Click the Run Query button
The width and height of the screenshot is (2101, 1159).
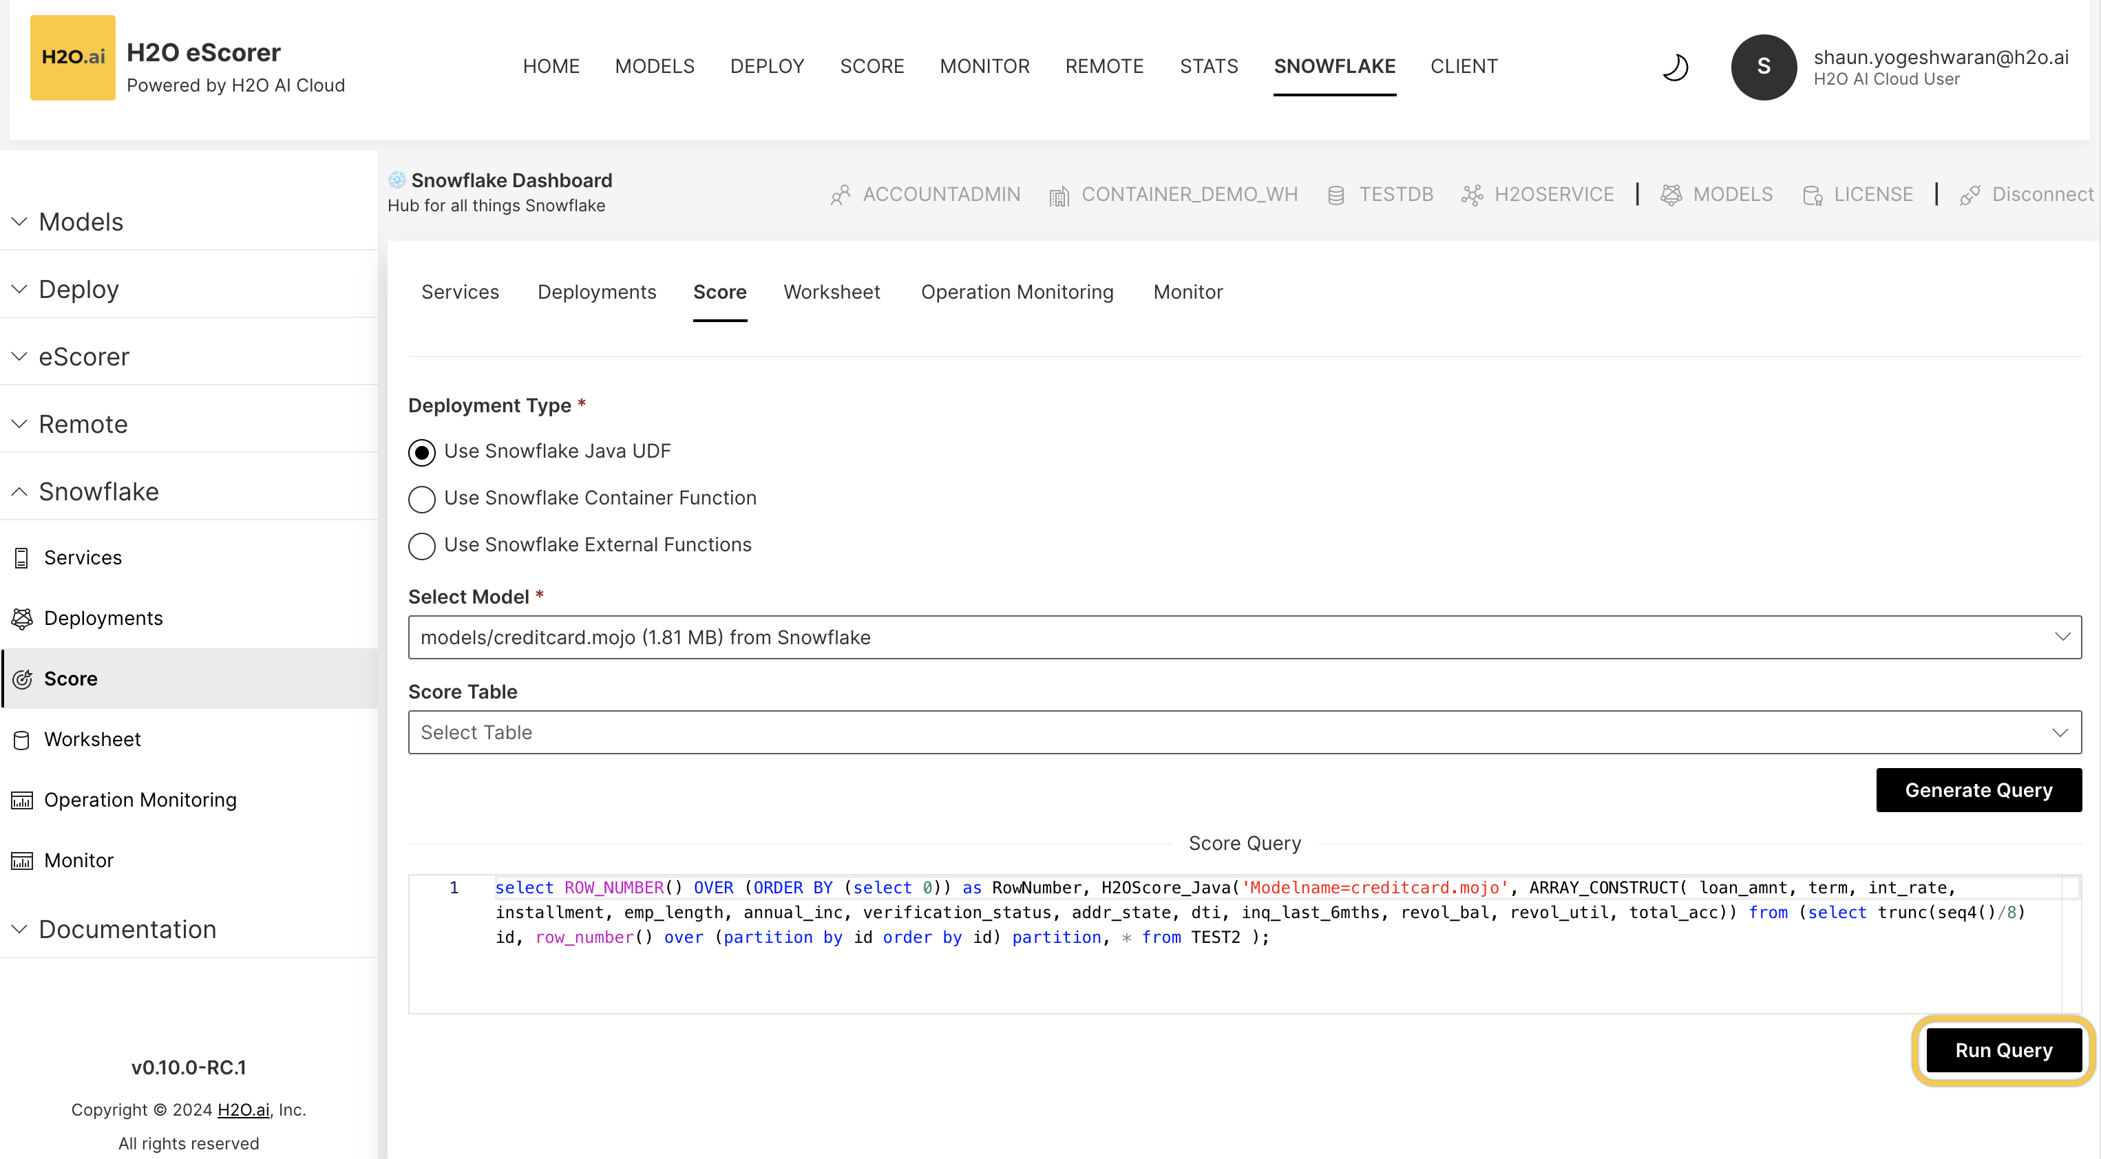coord(2003,1050)
